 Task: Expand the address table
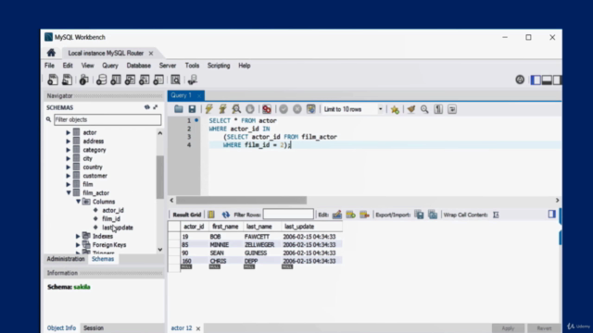(68, 142)
